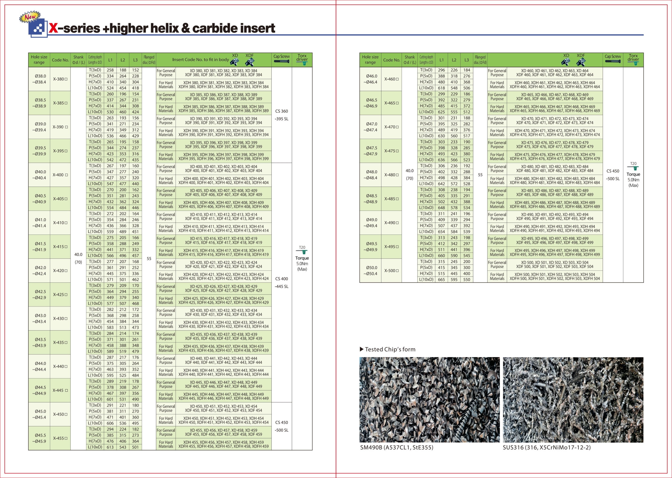Select the CS 400 -445 SL cap screw cell
Screen dimensions: 672x478
coord(282,282)
